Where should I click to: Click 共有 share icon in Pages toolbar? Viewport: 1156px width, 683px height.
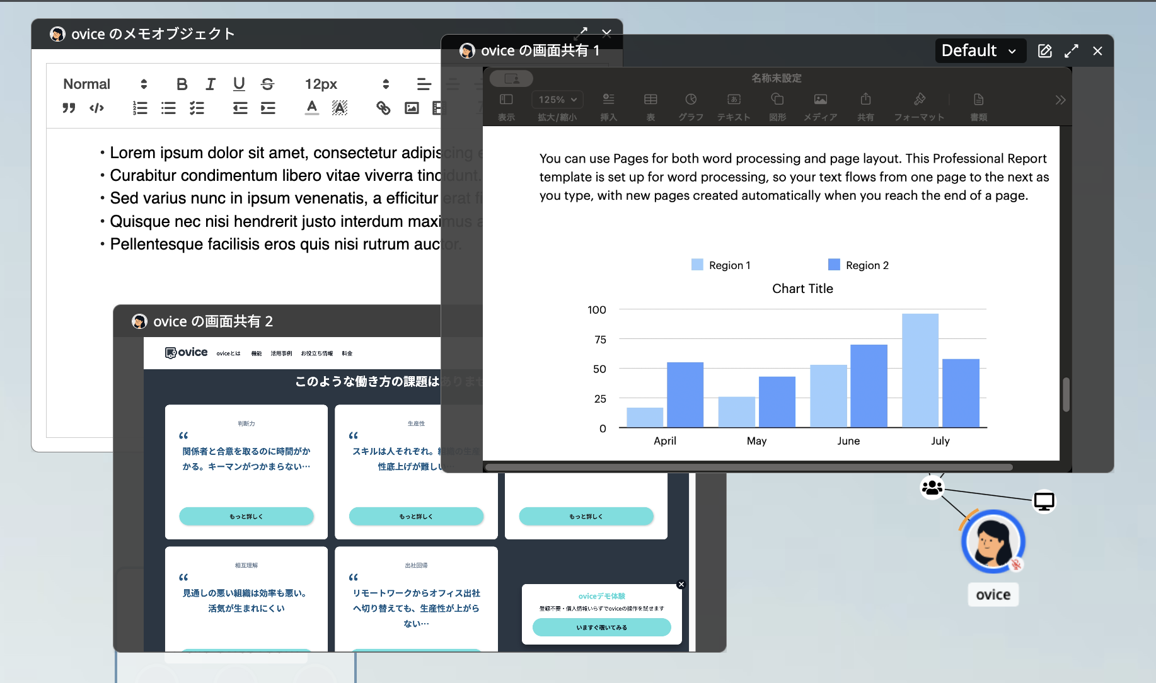pos(865,99)
